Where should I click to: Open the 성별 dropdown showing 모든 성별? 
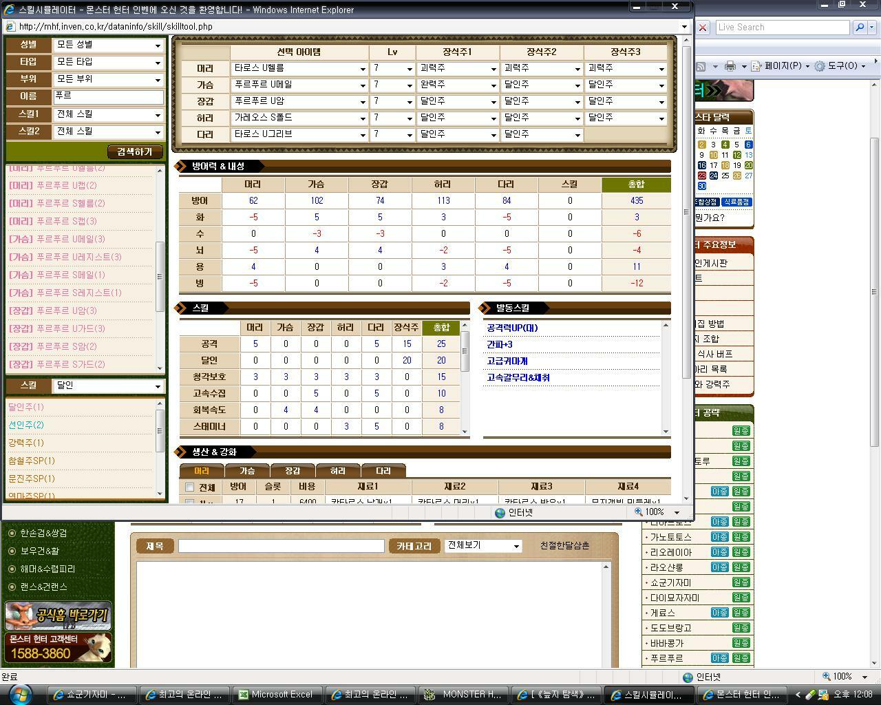(109, 45)
